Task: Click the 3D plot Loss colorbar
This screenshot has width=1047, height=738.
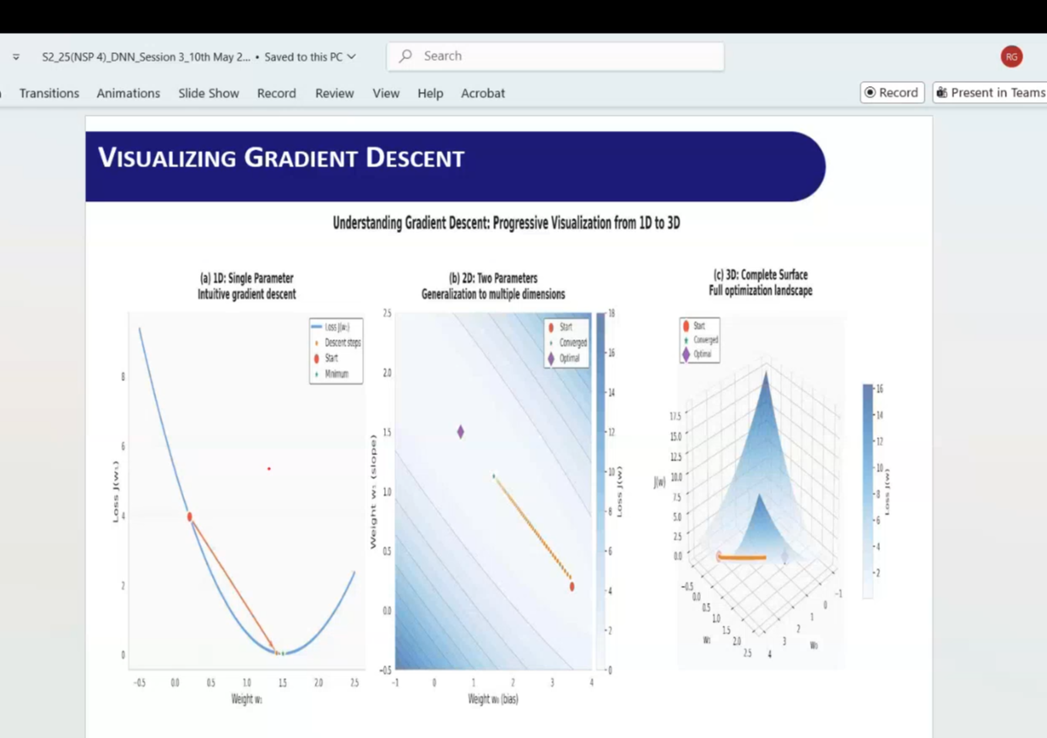Action: tap(868, 491)
